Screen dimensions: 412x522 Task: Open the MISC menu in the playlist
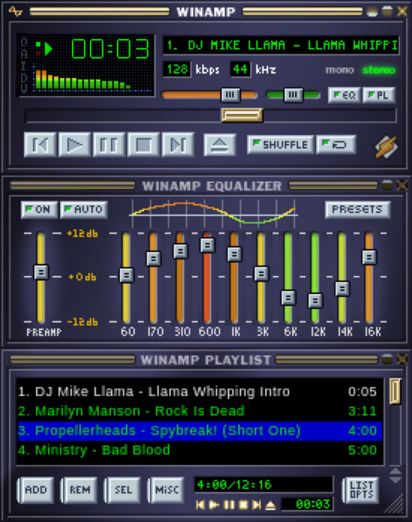pos(166,490)
